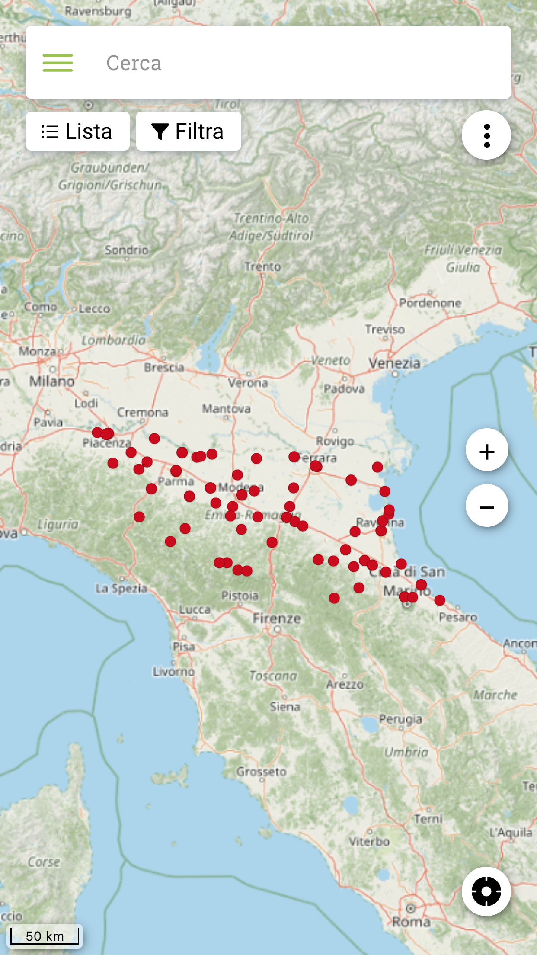Click the funnel icon in Filtra button
Screen dimensions: 537x955
160,131
